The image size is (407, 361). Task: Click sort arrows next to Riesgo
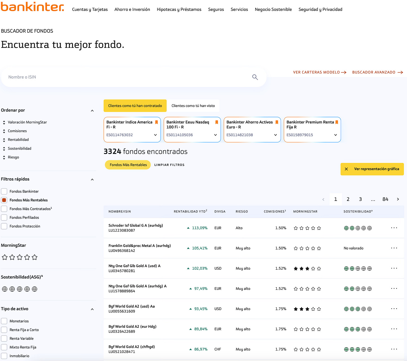point(4,157)
